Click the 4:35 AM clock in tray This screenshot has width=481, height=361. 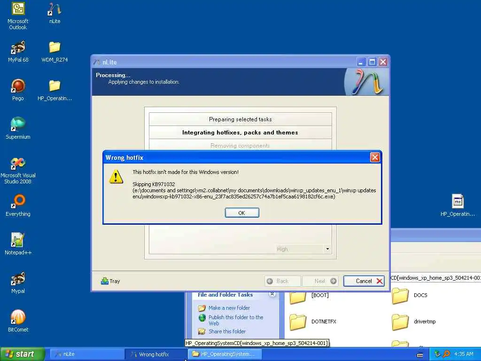pyautogui.click(x=464, y=354)
